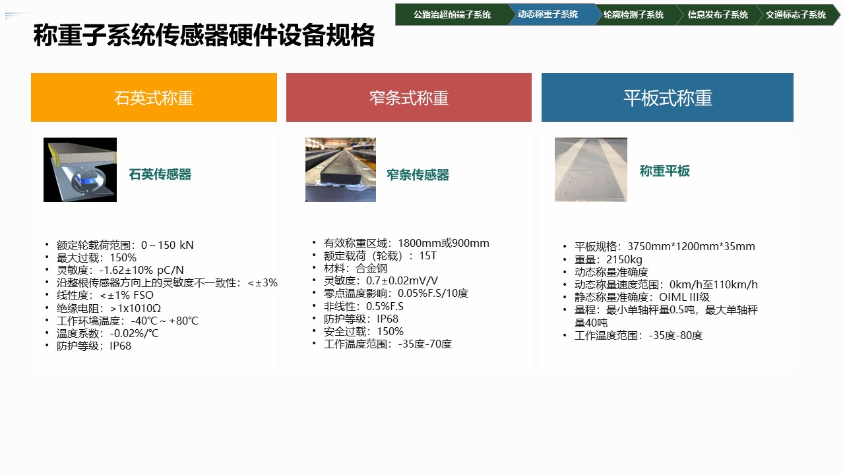Viewport: 845px width, 474px height.
Task: Select the quartz line 最大过载：150%
Action: point(96,257)
